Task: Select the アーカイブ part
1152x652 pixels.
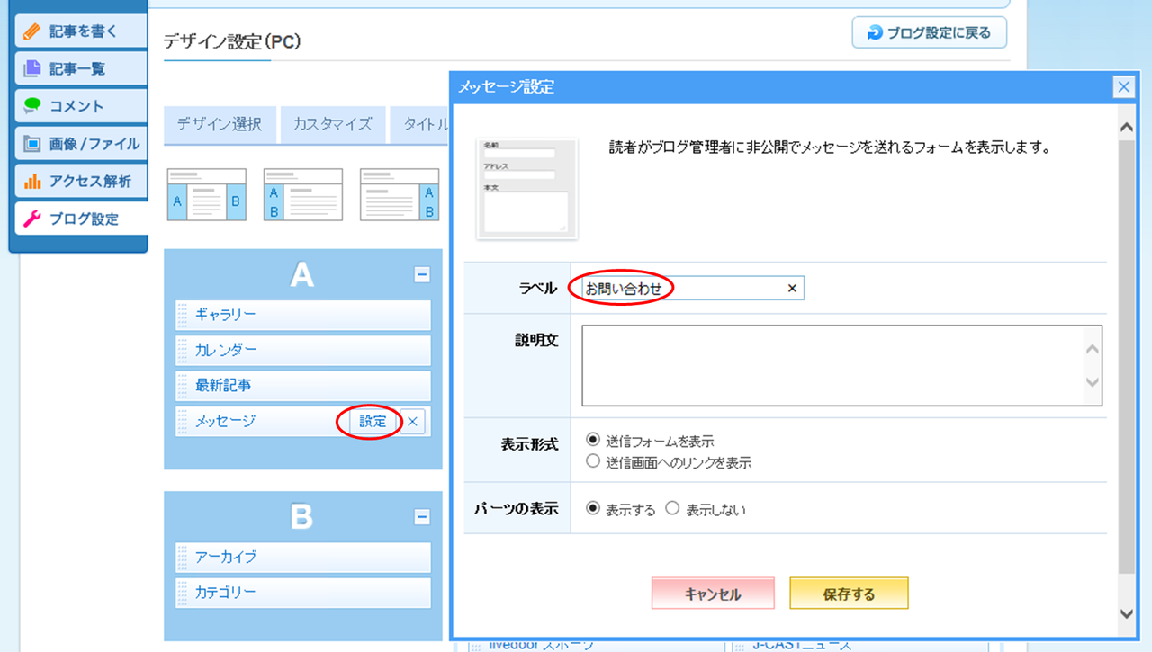Action: (303, 557)
